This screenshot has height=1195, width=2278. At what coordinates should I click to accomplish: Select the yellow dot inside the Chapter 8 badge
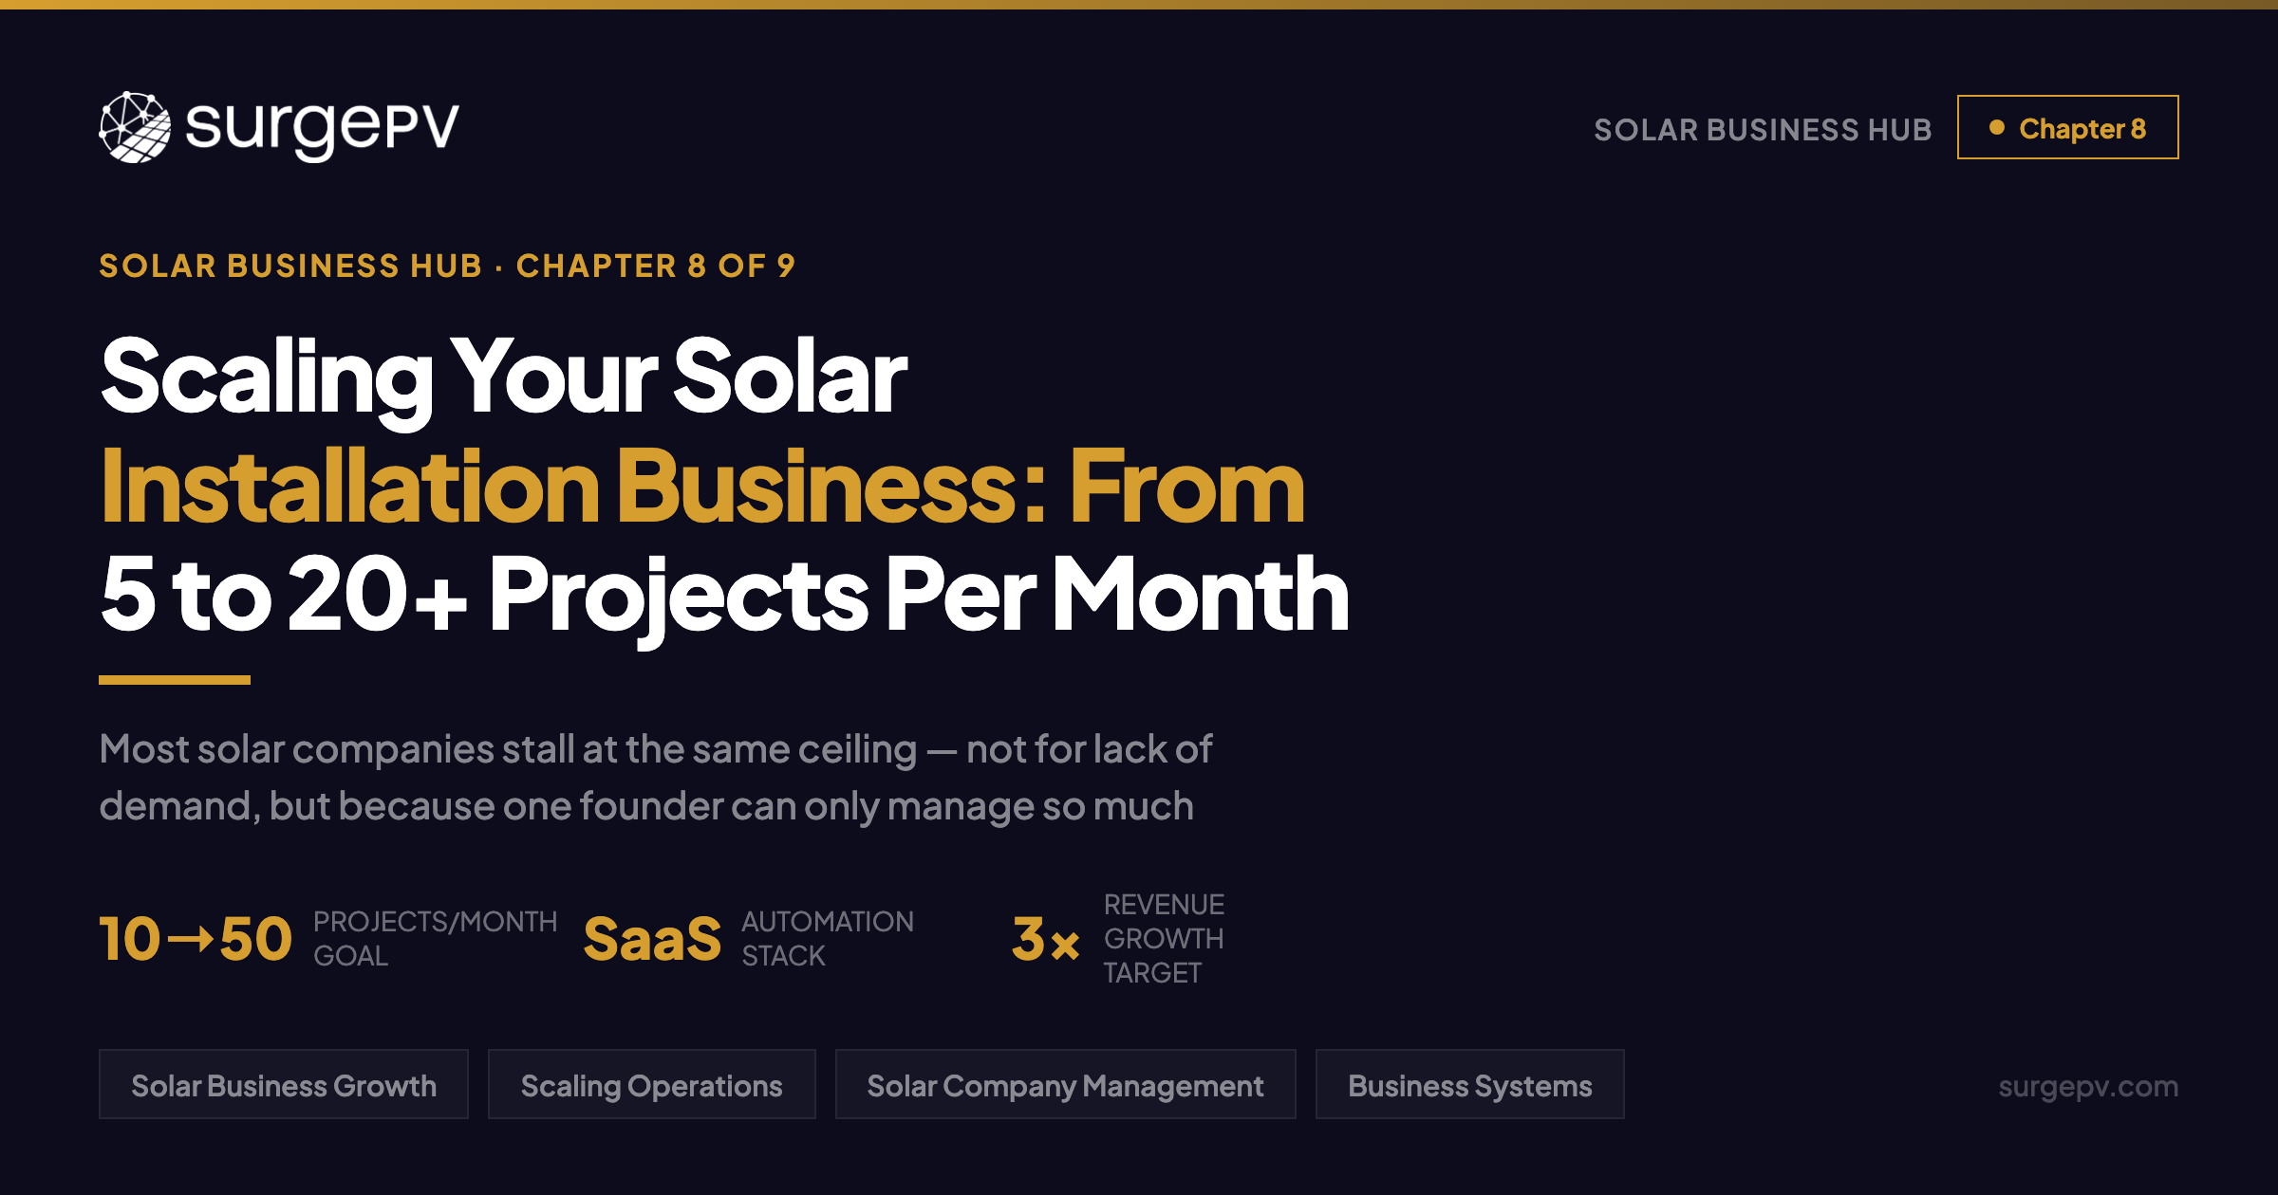pyautogui.click(x=1998, y=126)
